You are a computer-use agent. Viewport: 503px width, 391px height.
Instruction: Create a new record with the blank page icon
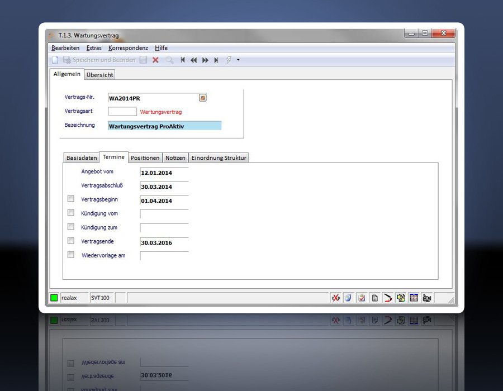(55, 60)
